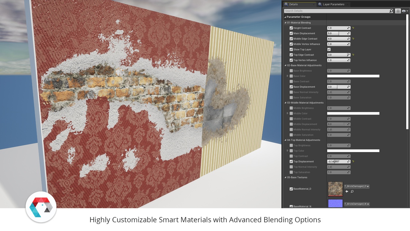Collapse the Parameter Groups section

coord(285,17)
